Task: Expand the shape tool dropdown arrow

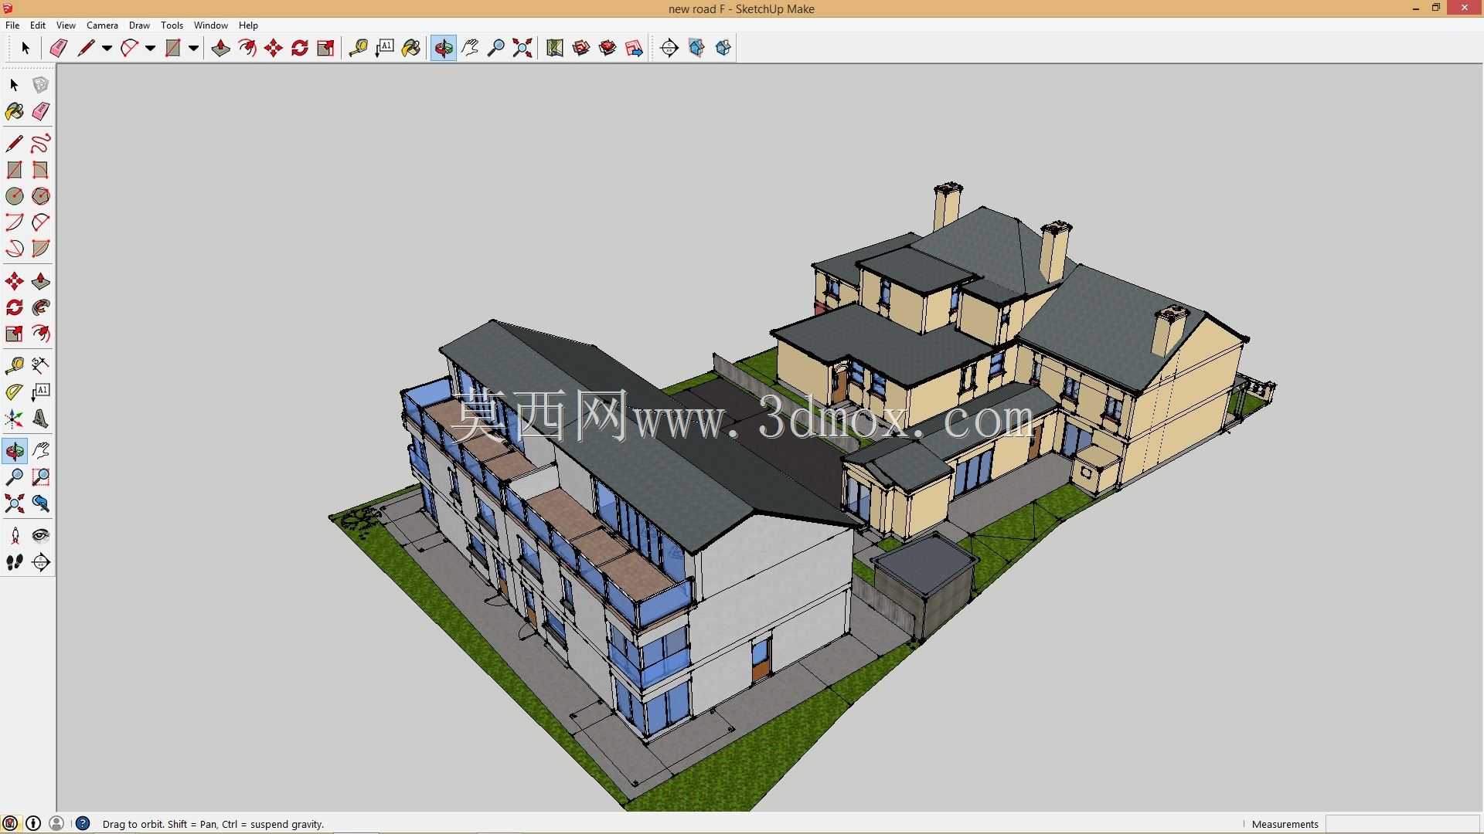Action: tap(193, 49)
